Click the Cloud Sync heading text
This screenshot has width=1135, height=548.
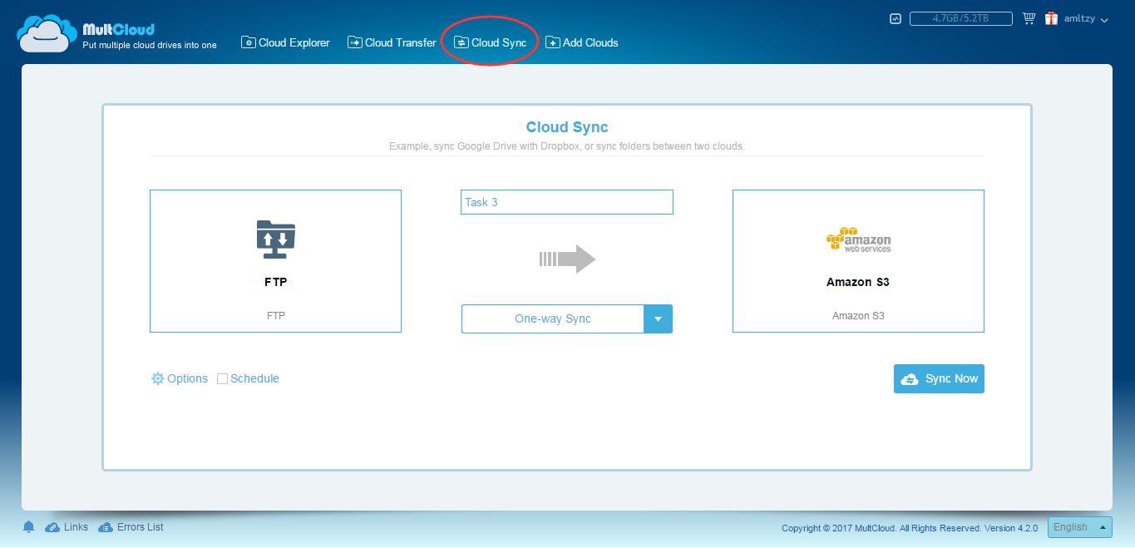click(567, 127)
